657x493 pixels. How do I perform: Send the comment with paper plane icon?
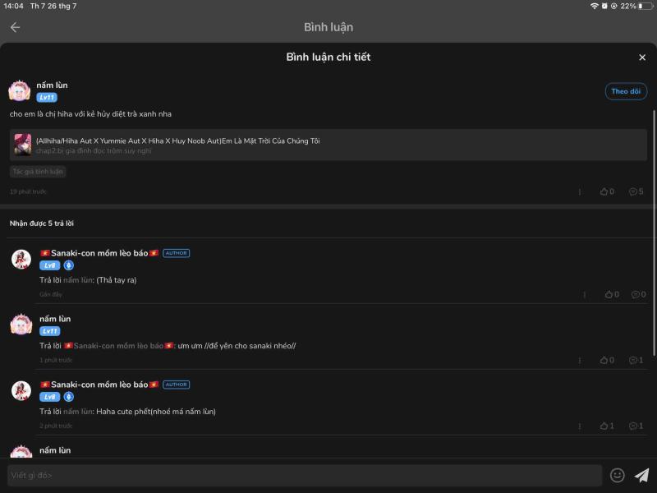[x=642, y=475]
